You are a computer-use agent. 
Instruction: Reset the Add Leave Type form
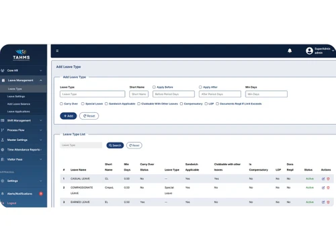89,116
